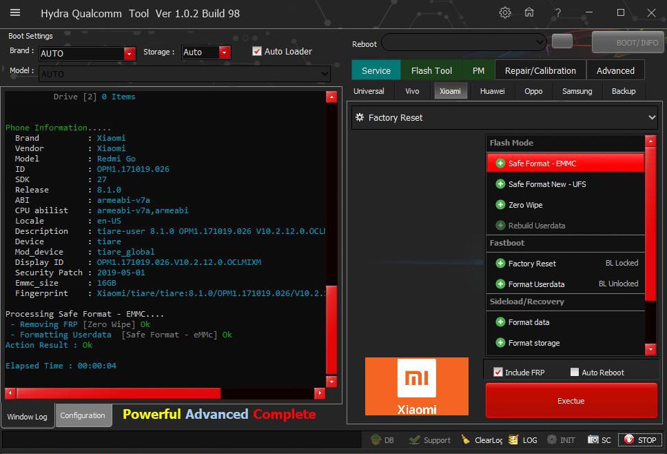This screenshot has height=454, width=667.
Task: Uncheck the Include FRP checkbox
Action: [497, 372]
